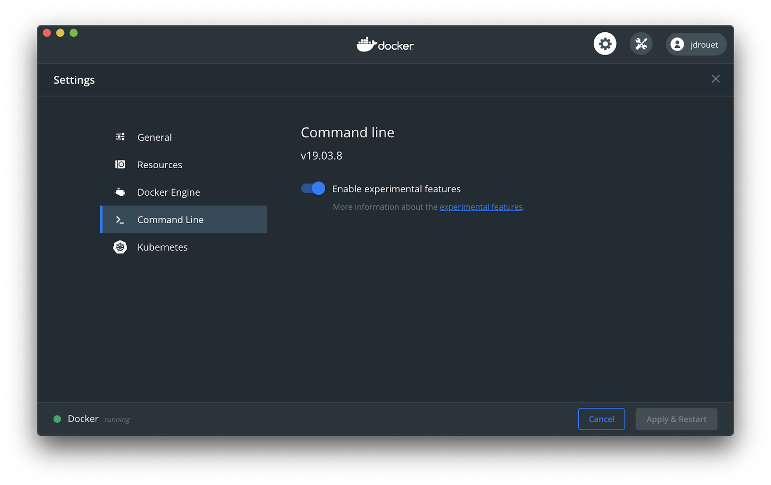Open the Settings gear icon
The image size is (771, 485).
(605, 43)
